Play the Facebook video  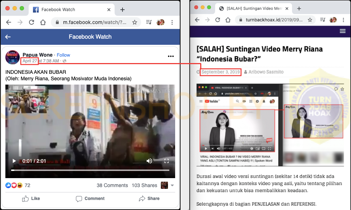coord(14,161)
